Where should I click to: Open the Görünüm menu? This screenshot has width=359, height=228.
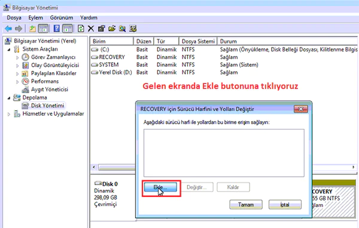click(62, 17)
